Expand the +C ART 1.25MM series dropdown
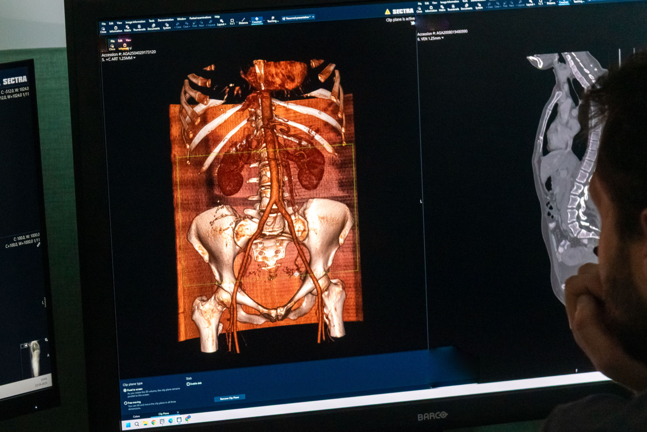The image size is (647, 432). coord(134,58)
